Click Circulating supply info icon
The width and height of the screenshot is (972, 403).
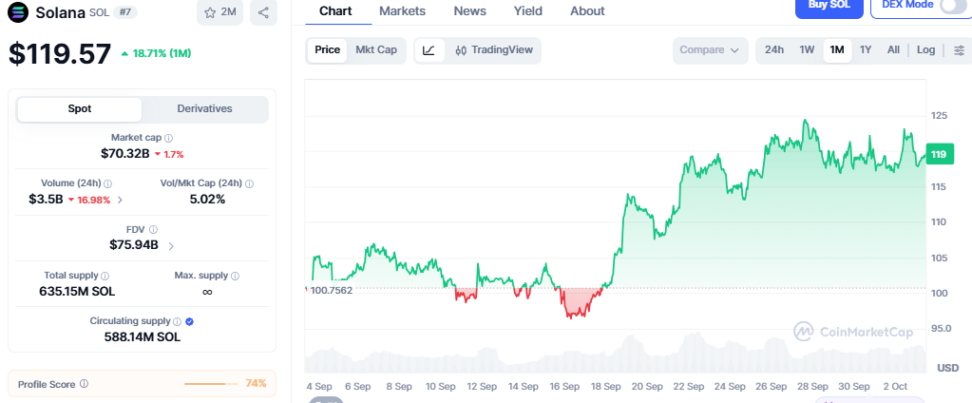point(178,321)
